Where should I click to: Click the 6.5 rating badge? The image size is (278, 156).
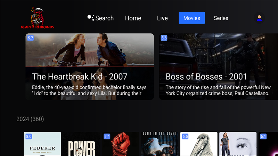click(185, 137)
